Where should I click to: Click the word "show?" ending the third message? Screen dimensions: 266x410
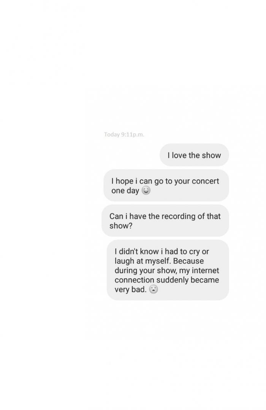click(121, 226)
